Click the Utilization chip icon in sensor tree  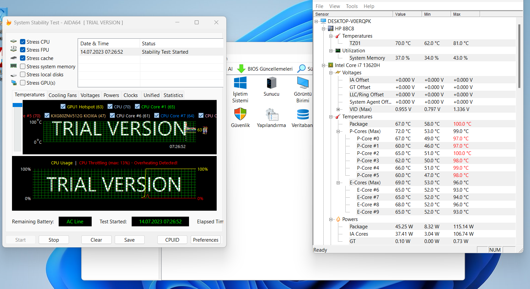coord(338,50)
